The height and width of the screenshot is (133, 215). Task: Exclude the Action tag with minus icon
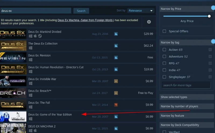(210, 50)
